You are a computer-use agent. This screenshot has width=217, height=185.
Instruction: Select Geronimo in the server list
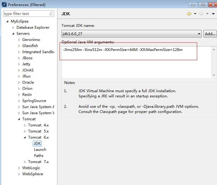tap(31, 40)
